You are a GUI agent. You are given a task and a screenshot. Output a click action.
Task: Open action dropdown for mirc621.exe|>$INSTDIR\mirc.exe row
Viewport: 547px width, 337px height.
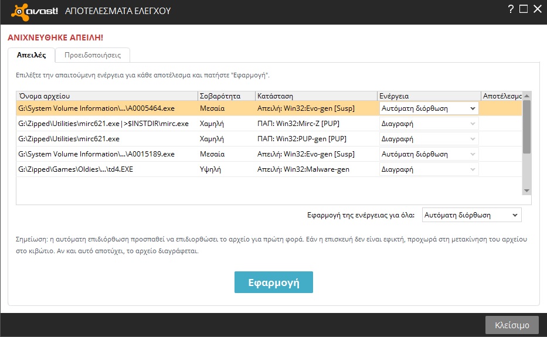(429, 124)
